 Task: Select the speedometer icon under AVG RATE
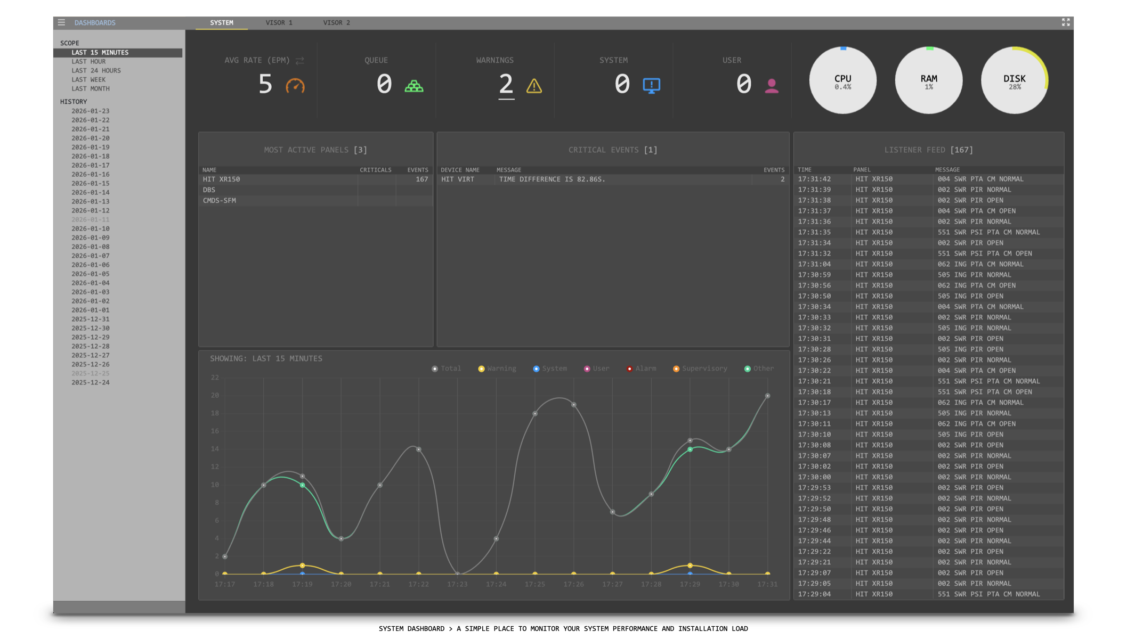[x=295, y=85]
